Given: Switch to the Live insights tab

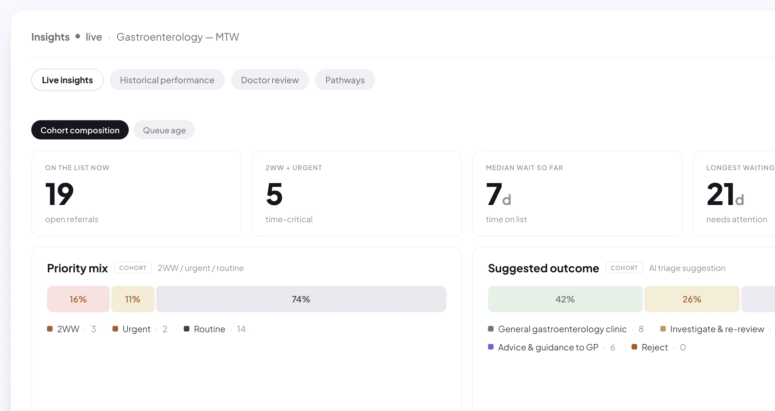Looking at the screenshot, I should [x=67, y=80].
